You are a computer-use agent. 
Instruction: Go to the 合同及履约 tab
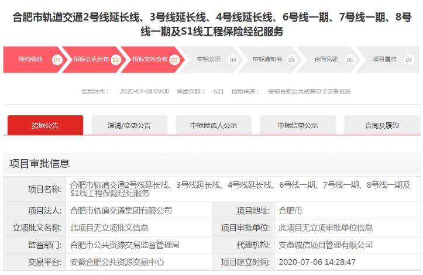click(381, 125)
